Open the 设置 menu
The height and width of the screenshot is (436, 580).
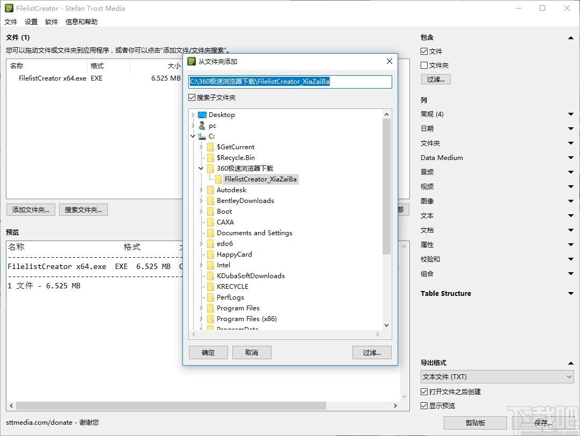31,22
